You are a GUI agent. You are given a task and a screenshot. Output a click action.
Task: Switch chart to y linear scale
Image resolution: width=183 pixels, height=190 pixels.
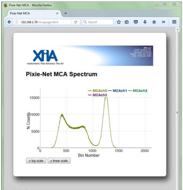point(59,161)
